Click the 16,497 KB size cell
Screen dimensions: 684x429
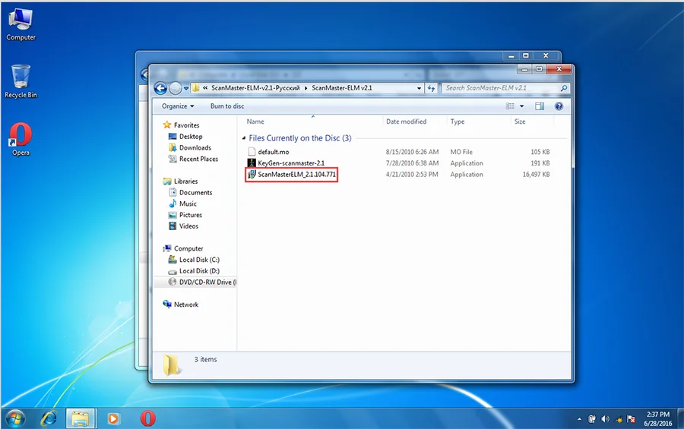point(536,175)
